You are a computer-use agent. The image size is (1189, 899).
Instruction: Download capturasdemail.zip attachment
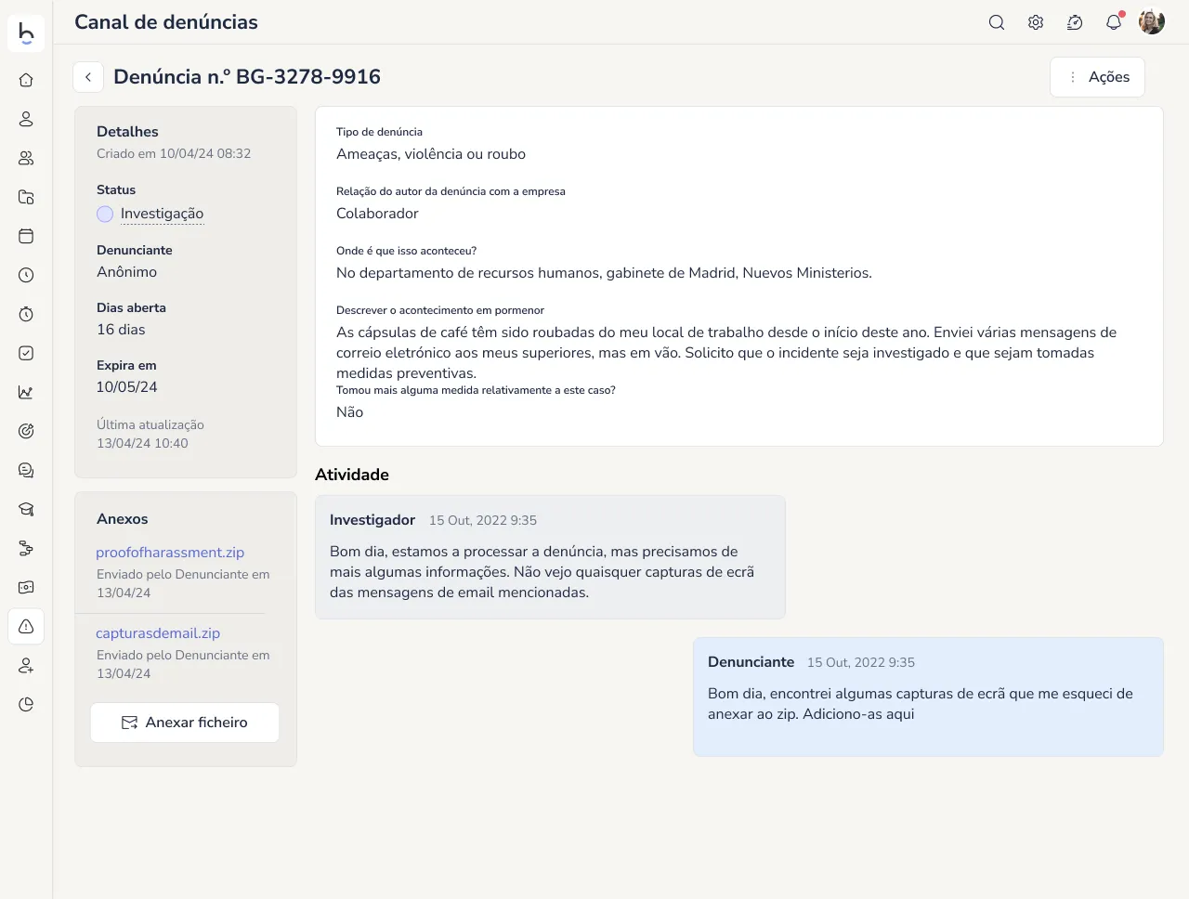[x=158, y=633]
